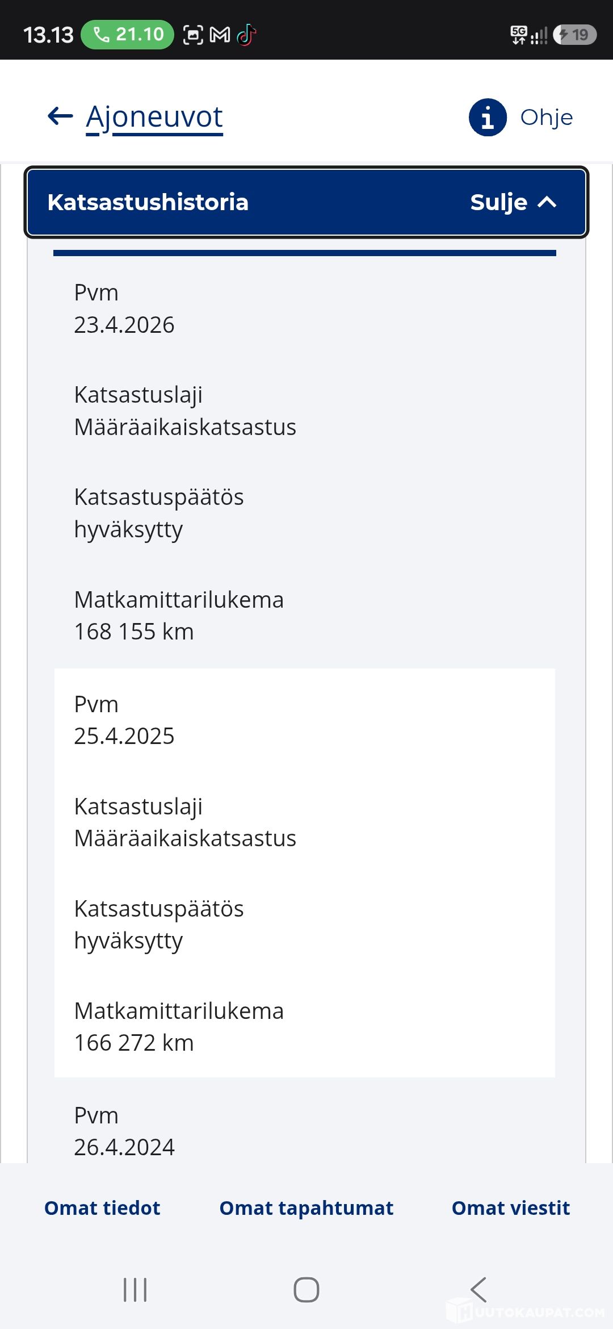Image resolution: width=613 pixels, height=1329 pixels.
Task: Open the Omat tiedot tab
Action: (102, 1208)
